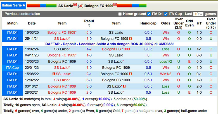Enable the Home ground checkbox
This screenshot has height=114, width=218.
120,14
